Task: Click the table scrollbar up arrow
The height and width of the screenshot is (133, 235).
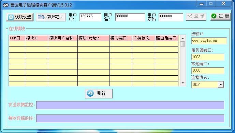Action: tap(183, 38)
